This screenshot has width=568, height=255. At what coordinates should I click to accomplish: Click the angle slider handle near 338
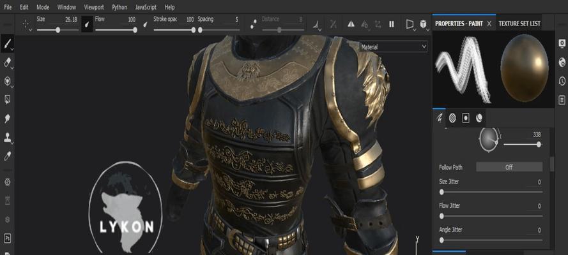pyautogui.click(x=539, y=145)
